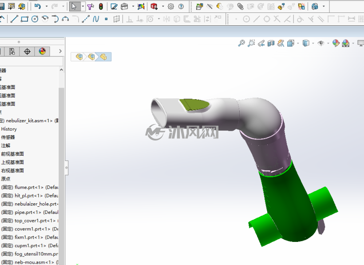364x265 pixels.
Task: Click the Dynamic Annotation Views icon
Action: pyautogui.click(x=281, y=43)
